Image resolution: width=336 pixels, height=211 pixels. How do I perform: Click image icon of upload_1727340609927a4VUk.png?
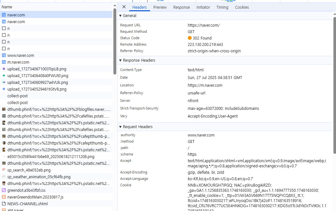tap(4, 82)
